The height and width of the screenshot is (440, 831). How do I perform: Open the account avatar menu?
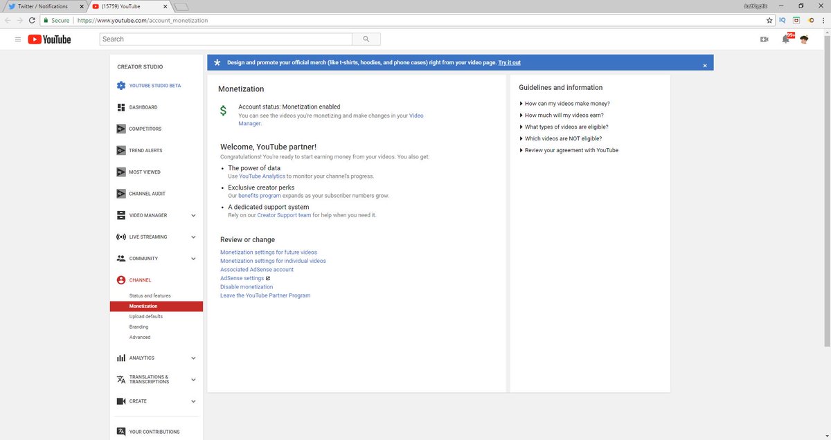(x=804, y=39)
